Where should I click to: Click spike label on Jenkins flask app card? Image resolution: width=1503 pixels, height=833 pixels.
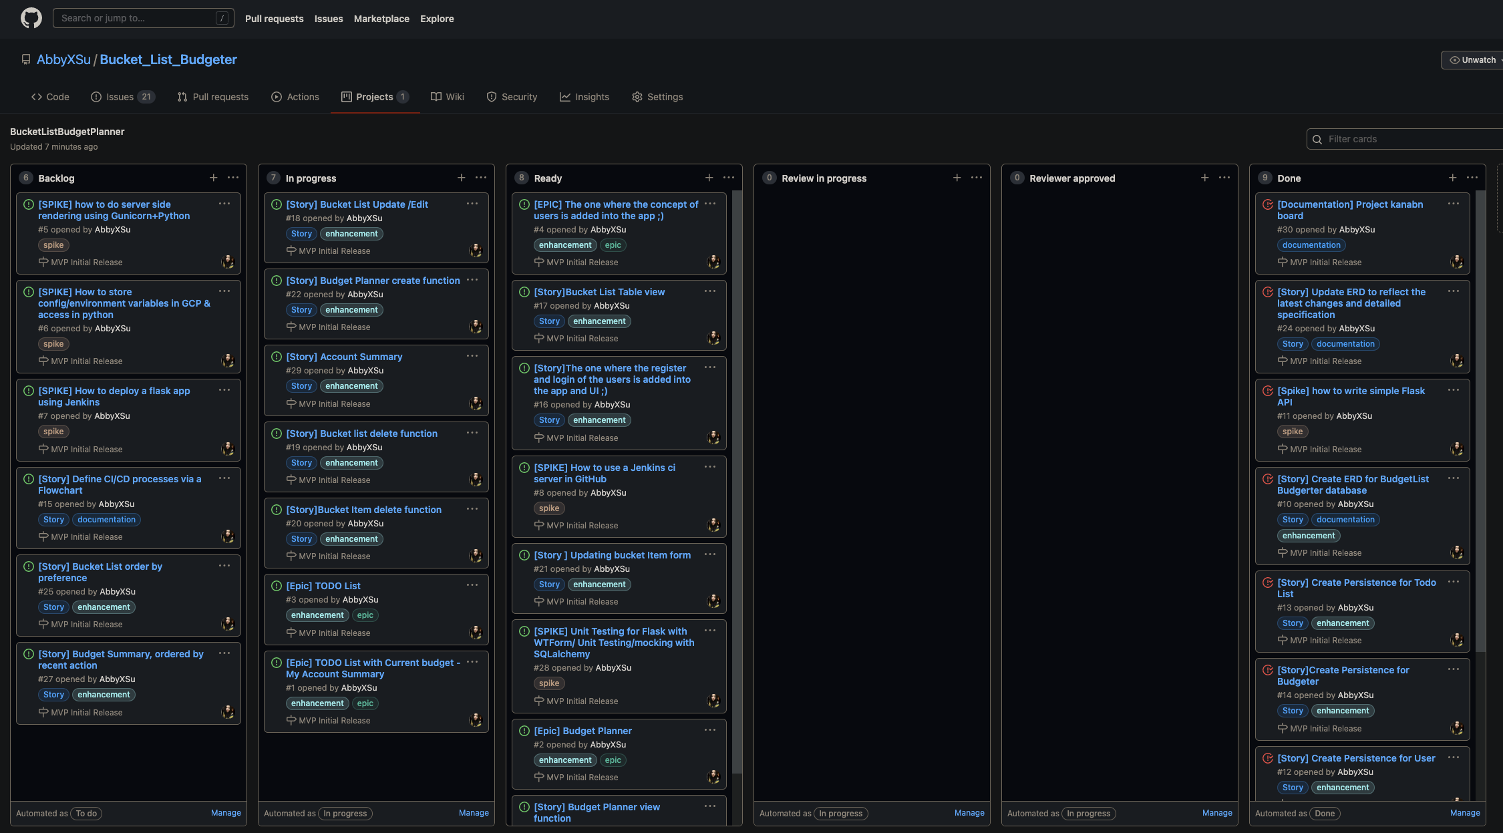[x=53, y=432]
